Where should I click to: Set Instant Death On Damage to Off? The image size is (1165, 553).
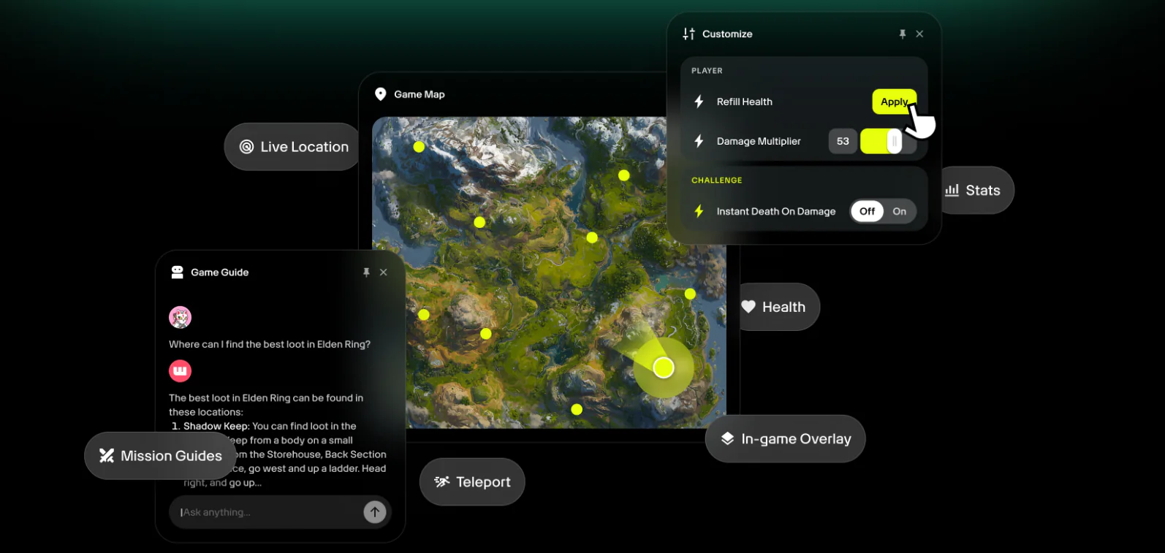click(x=867, y=211)
